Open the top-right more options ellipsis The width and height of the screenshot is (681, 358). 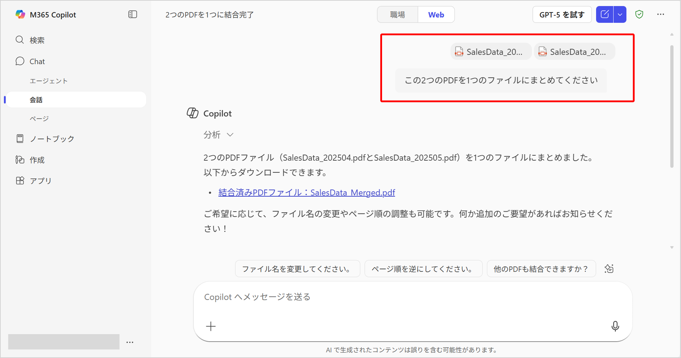tap(660, 15)
